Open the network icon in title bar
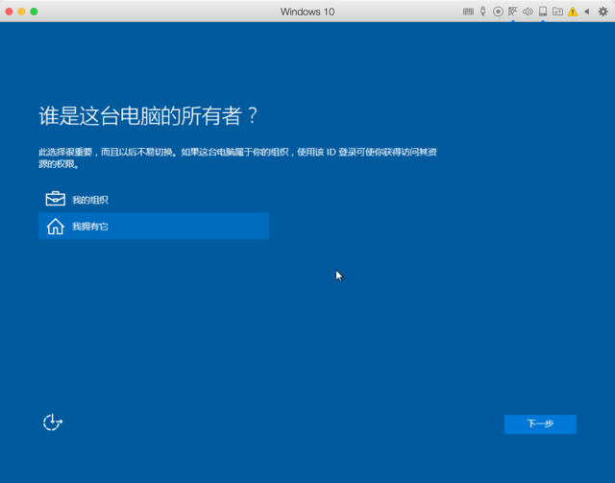Image resolution: width=615 pixels, height=483 pixels. pyautogui.click(x=512, y=12)
